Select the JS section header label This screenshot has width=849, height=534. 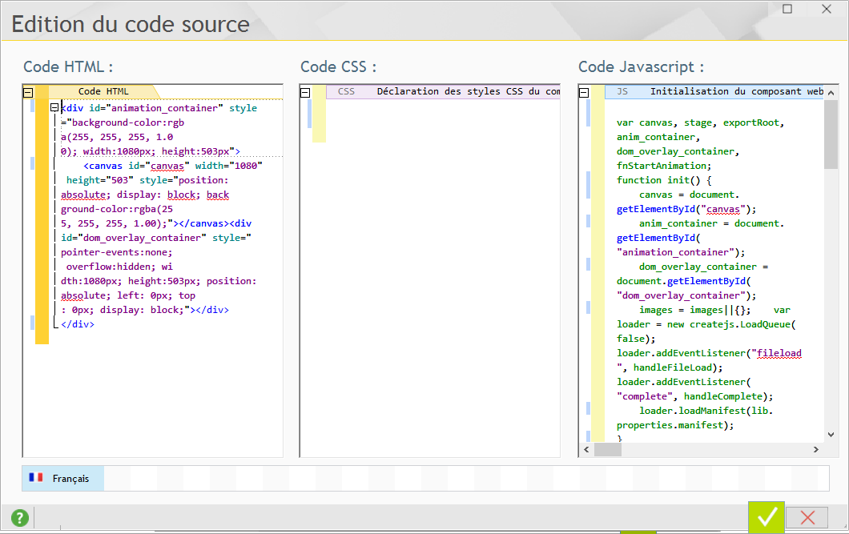(x=622, y=91)
